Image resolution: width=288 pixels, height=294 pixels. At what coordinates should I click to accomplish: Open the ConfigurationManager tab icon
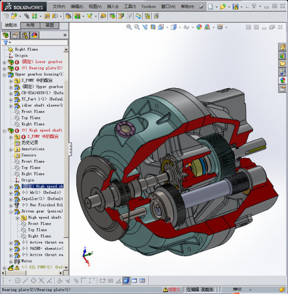point(25,35)
